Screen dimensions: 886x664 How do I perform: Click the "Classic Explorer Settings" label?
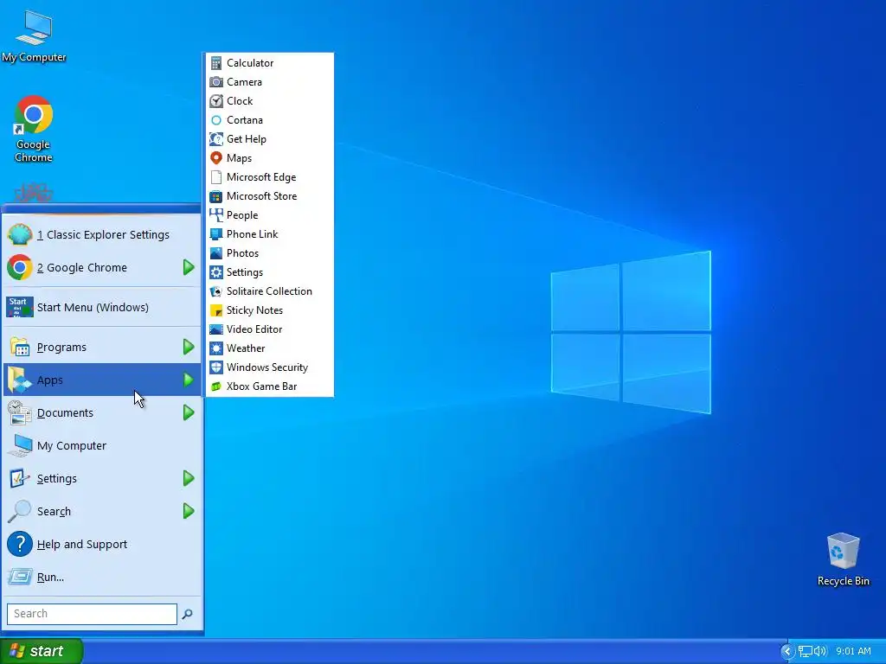coord(108,235)
